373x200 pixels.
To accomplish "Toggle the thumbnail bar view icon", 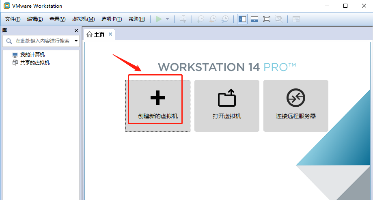I will coord(254,19).
